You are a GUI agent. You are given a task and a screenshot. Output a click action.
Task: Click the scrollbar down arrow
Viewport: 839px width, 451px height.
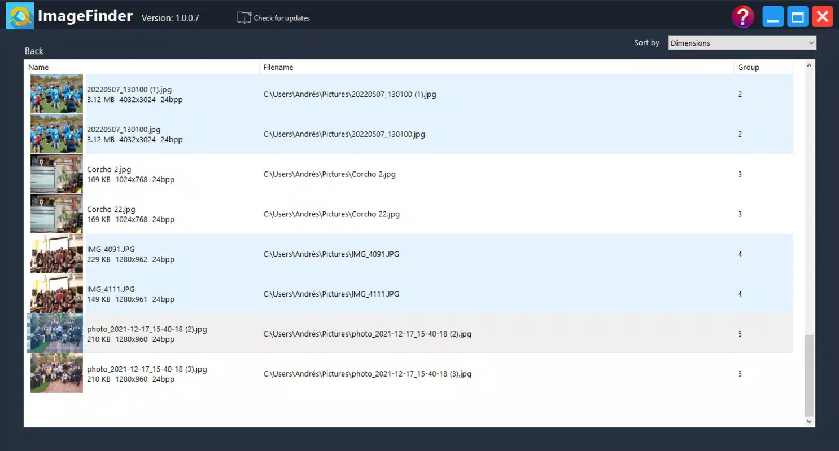(x=809, y=421)
